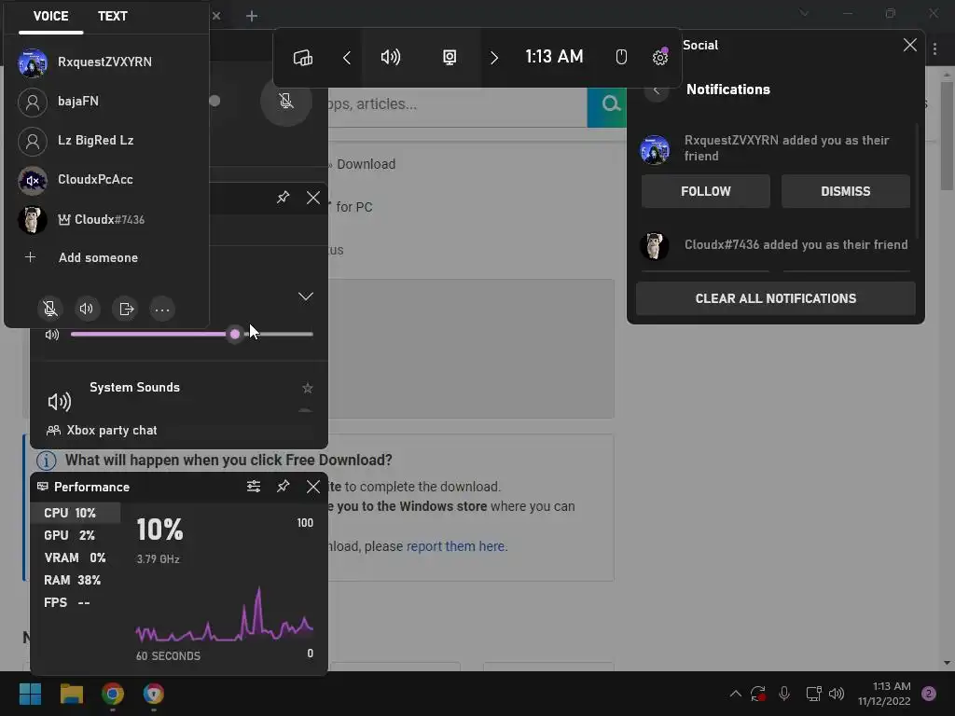Screen dimensions: 955x716
Task: Mute the master volume speaker icon
Action: pyautogui.click(x=52, y=335)
